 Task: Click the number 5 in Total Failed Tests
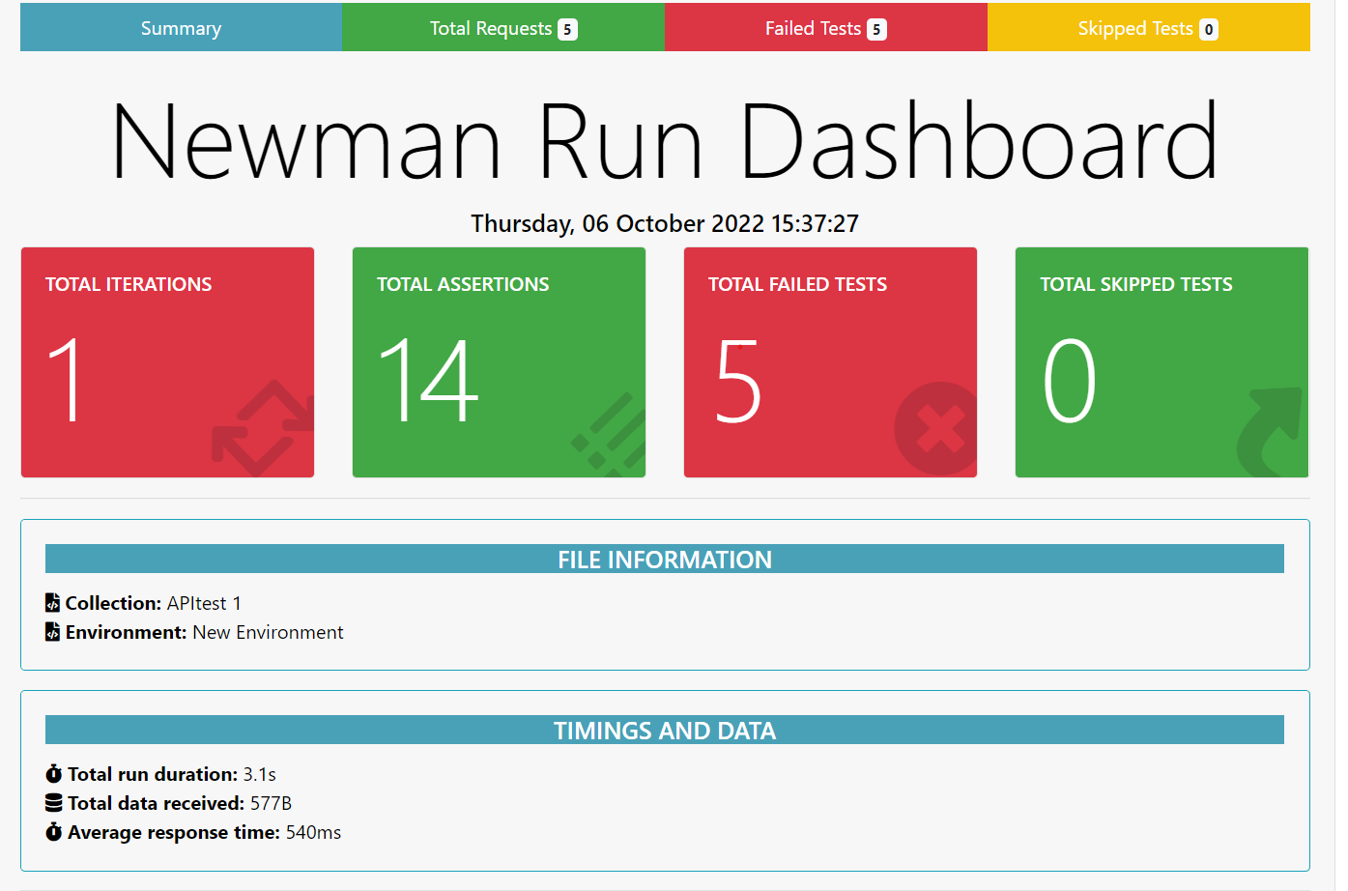(739, 381)
